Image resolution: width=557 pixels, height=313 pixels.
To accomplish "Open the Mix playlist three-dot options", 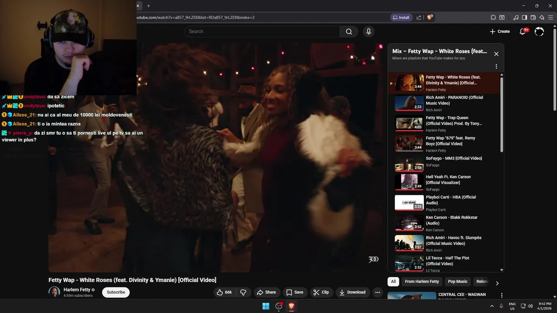I will click(496, 67).
